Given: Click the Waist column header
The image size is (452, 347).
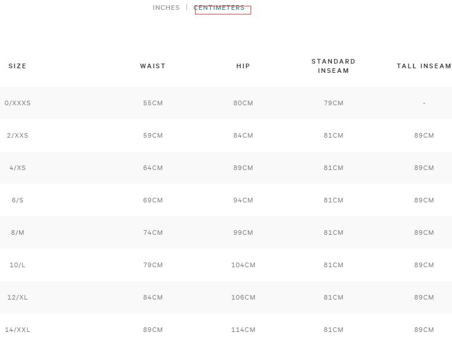Looking at the screenshot, I should (x=153, y=66).
